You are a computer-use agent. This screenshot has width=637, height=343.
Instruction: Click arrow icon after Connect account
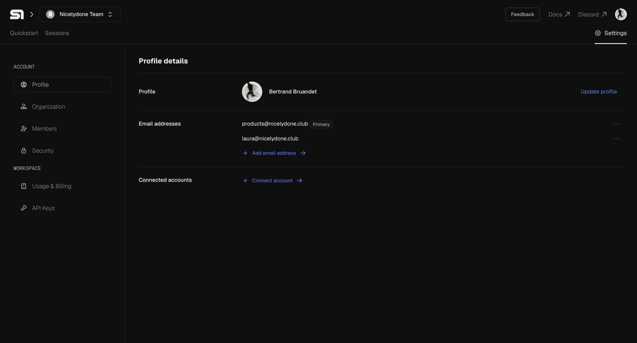300,180
